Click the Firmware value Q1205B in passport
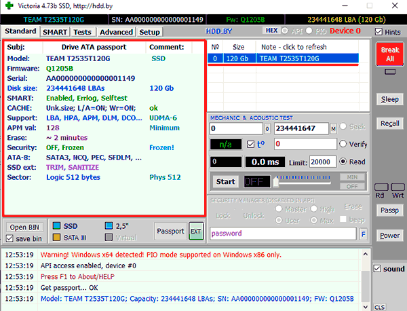Screen dimensions: 407x311 tap(60, 69)
